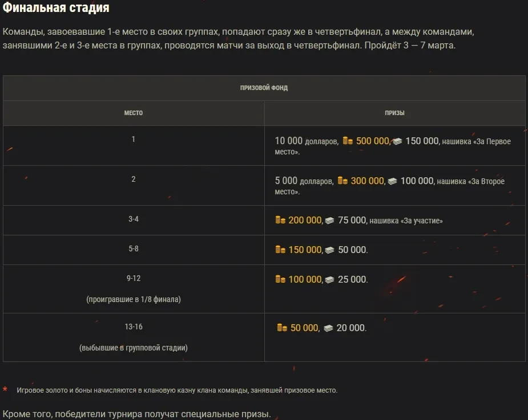Screen dimensions: 528x420
Task: Click the gold coins icon in the 5-8 row
Action: [280, 250]
